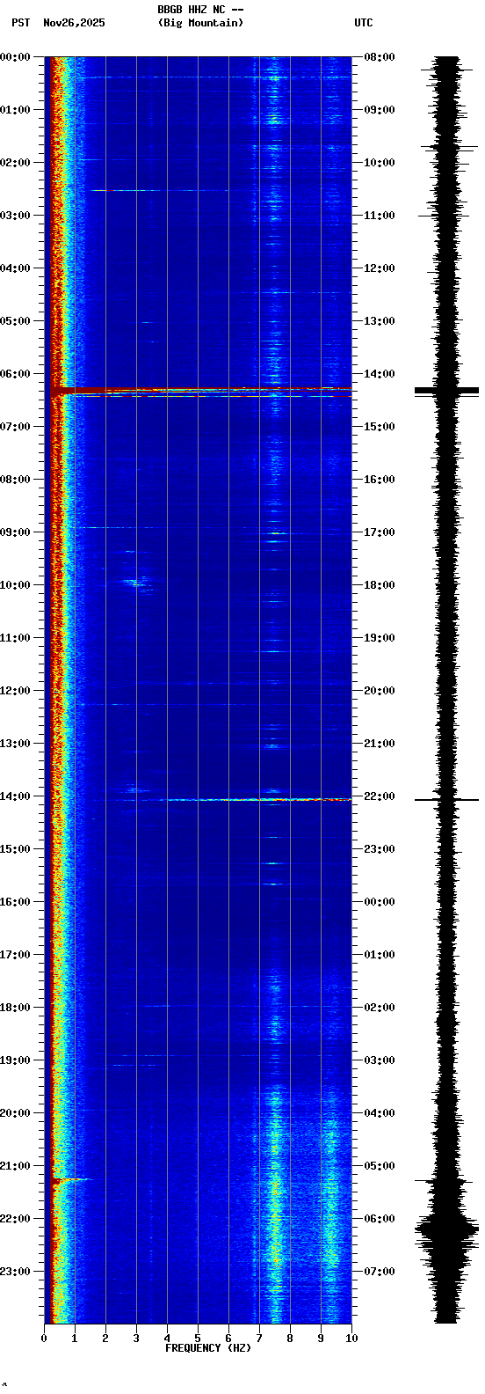485x1394 pixels.
Task: Click the 22:00 UTC time label
Action: [x=380, y=796]
